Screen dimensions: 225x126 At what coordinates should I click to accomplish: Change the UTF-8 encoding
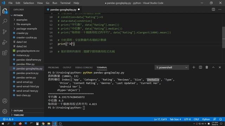(x=187, y=119)
